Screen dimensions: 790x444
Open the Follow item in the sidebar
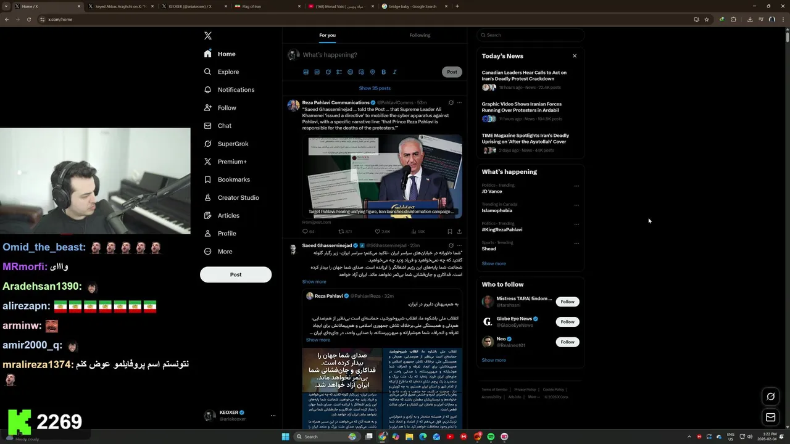220,108
